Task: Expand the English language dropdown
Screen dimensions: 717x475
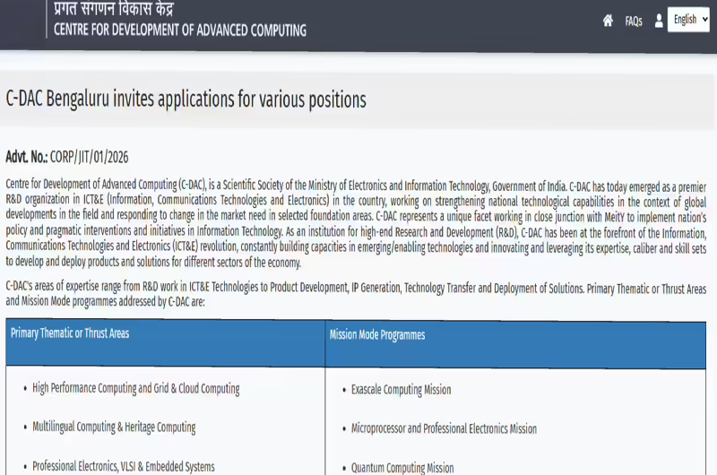Action: click(687, 20)
